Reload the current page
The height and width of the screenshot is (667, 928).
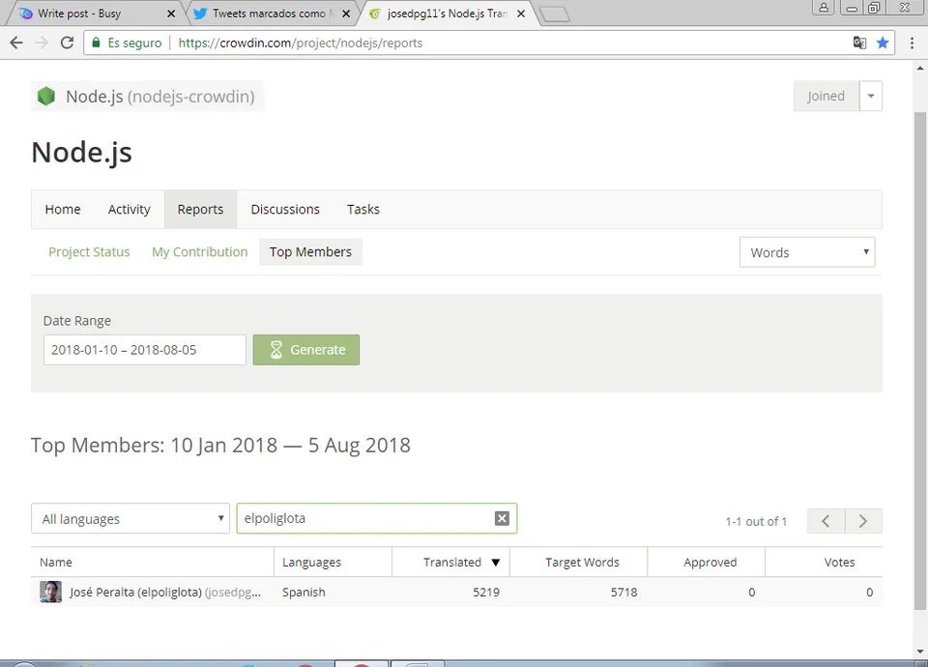[x=67, y=43]
